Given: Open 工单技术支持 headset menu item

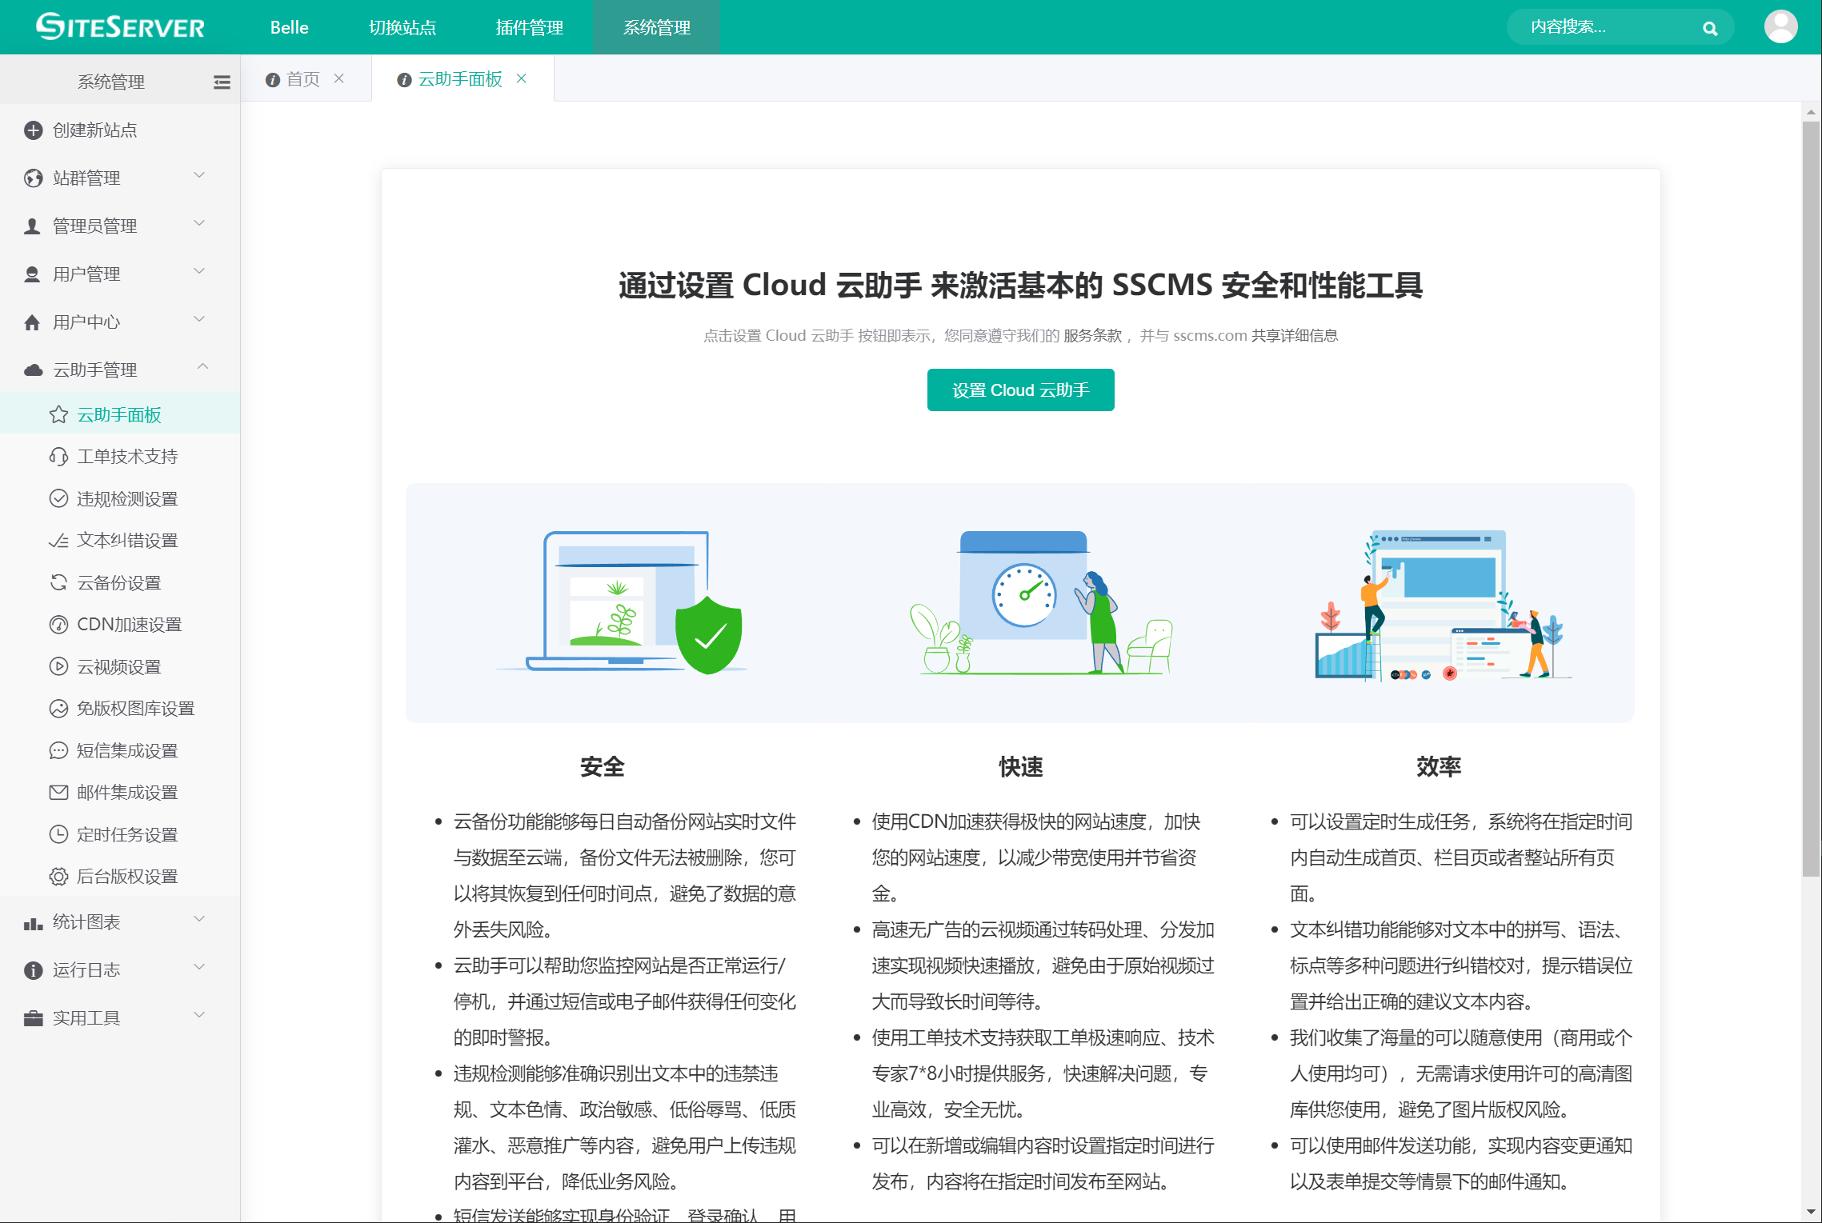Looking at the screenshot, I should [126, 457].
